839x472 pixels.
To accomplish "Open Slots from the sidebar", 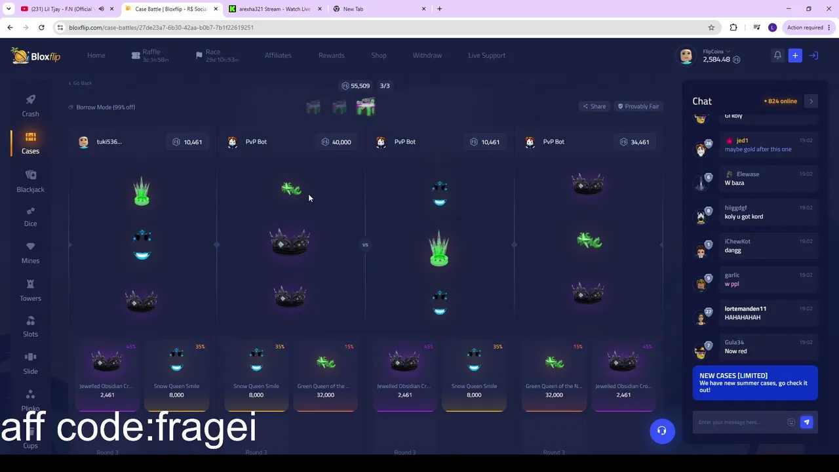I will (30, 326).
